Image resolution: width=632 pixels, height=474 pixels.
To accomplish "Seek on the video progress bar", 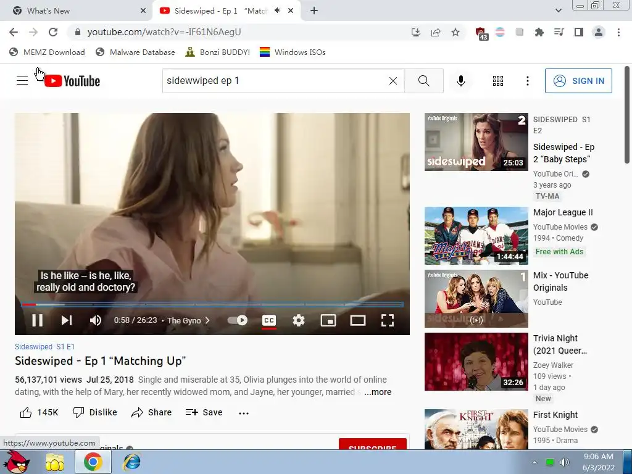I will pos(212,304).
